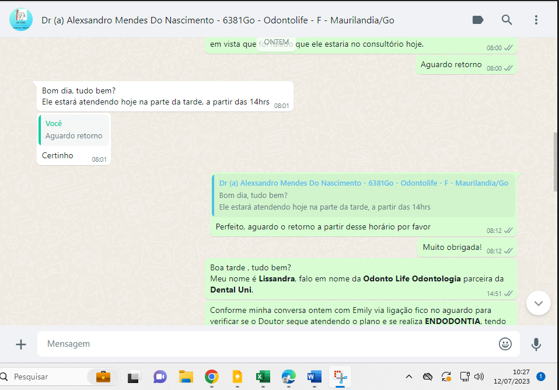
Task: Switch to Microsoft Edge on the taskbar
Action: [x=288, y=377]
